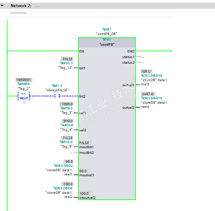Click the outval1 output pin
215x211 pixels.
pos(128,85)
